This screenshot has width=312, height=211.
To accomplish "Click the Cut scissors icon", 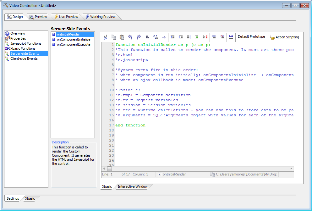I will [105, 37].
